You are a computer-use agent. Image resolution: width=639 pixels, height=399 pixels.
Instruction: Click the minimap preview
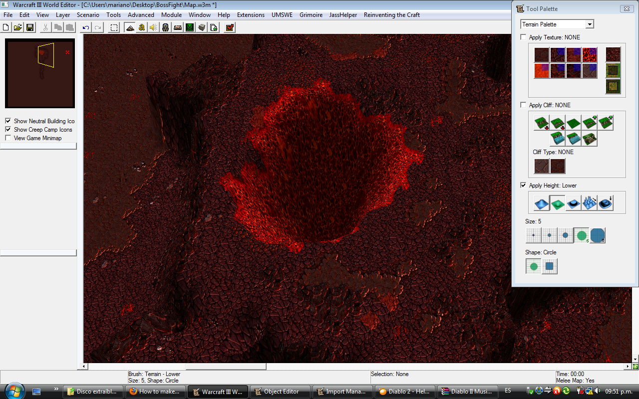(40, 73)
